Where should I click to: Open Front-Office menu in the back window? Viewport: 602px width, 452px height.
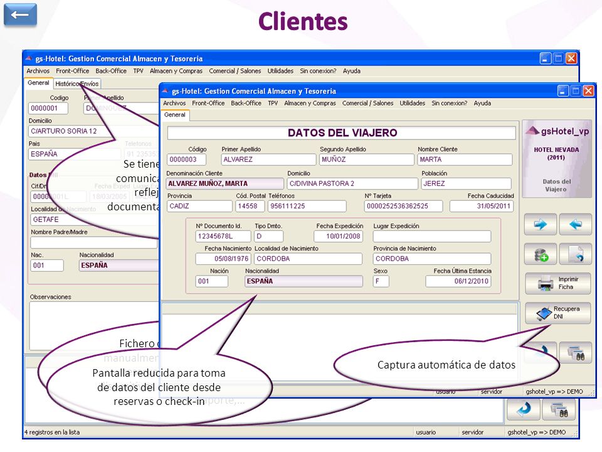(73, 71)
